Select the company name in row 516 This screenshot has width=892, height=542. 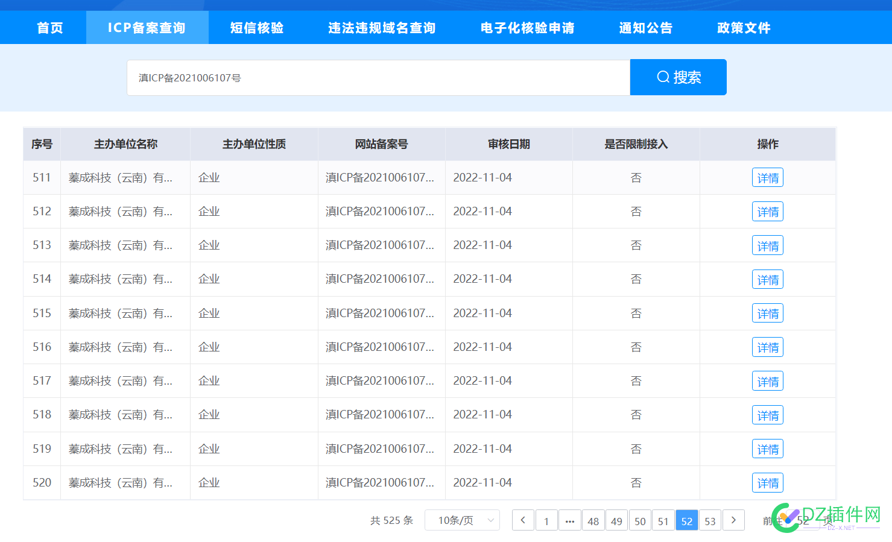click(121, 347)
